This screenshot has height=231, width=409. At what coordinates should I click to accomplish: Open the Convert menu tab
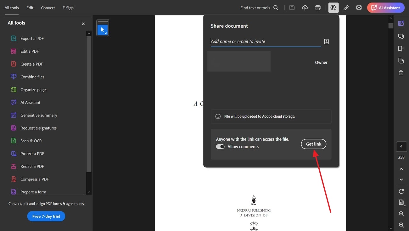tap(48, 8)
